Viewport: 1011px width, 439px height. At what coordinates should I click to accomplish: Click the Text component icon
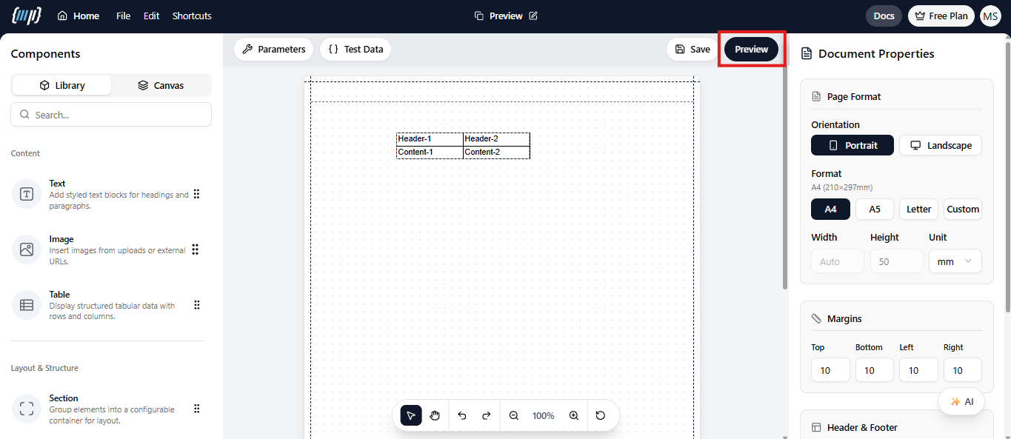[27, 194]
